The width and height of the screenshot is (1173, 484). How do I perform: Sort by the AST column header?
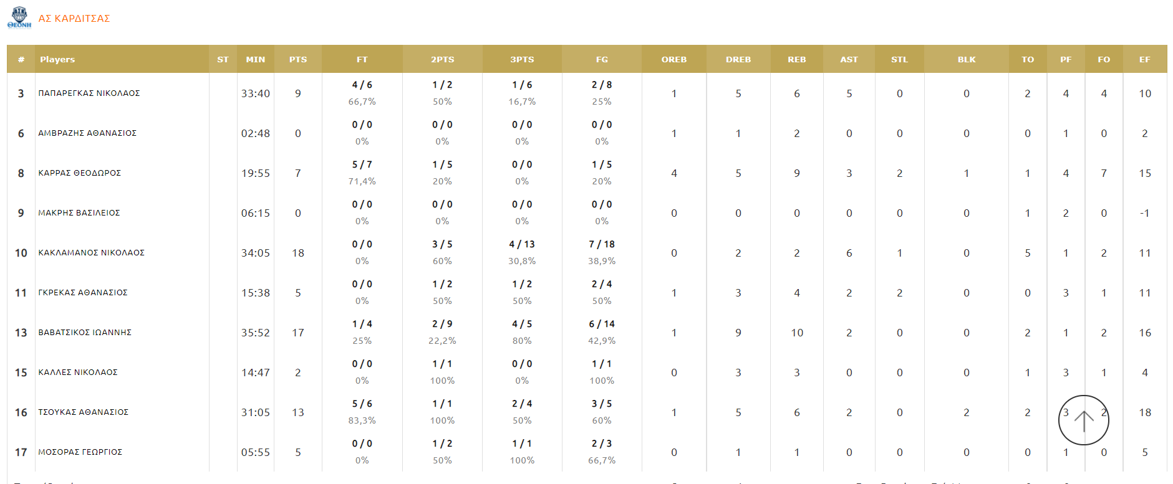pos(849,60)
